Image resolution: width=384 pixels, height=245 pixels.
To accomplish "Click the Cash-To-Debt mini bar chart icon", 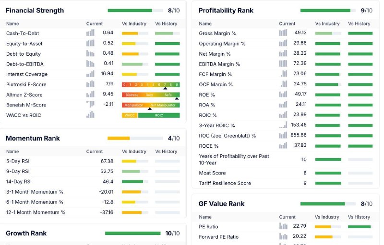I will tap(90, 33).
